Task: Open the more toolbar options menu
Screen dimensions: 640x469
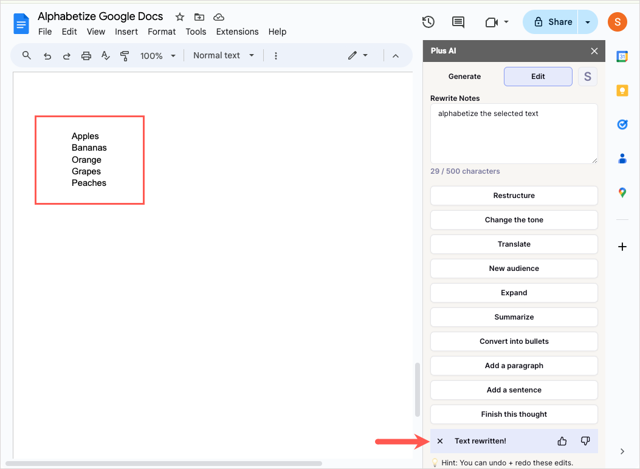Action: (276, 56)
